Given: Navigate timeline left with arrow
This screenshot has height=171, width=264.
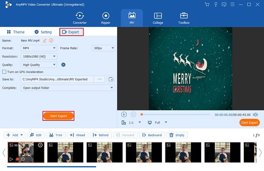Looking at the screenshot, I should pyautogui.click(x=4, y=153).
